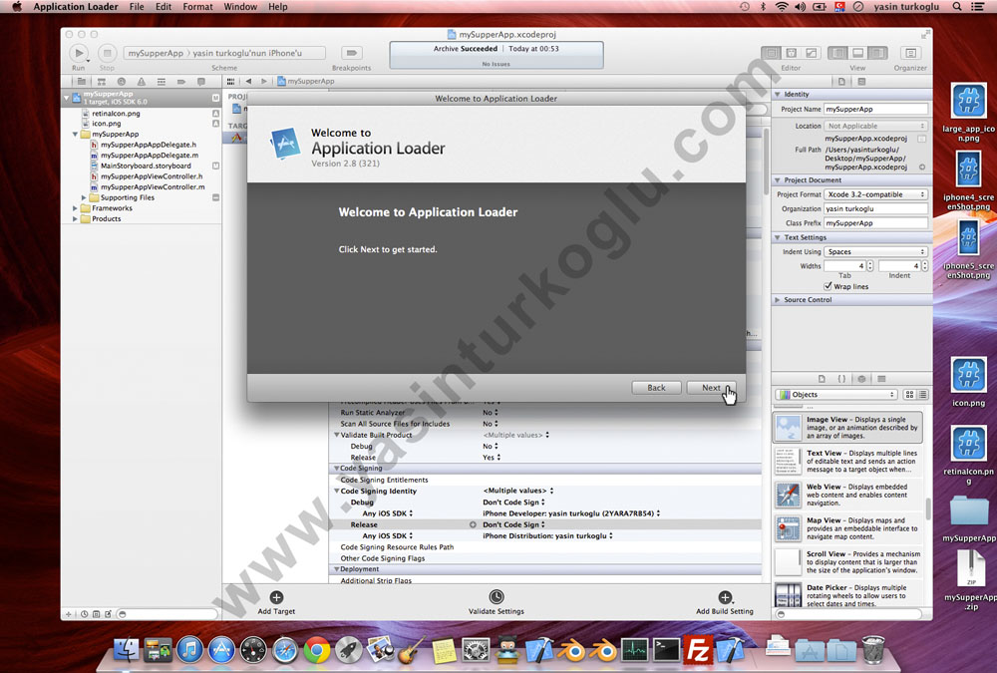Increment the Tab width stepper
The image size is (997, 673).
point(870,263)
